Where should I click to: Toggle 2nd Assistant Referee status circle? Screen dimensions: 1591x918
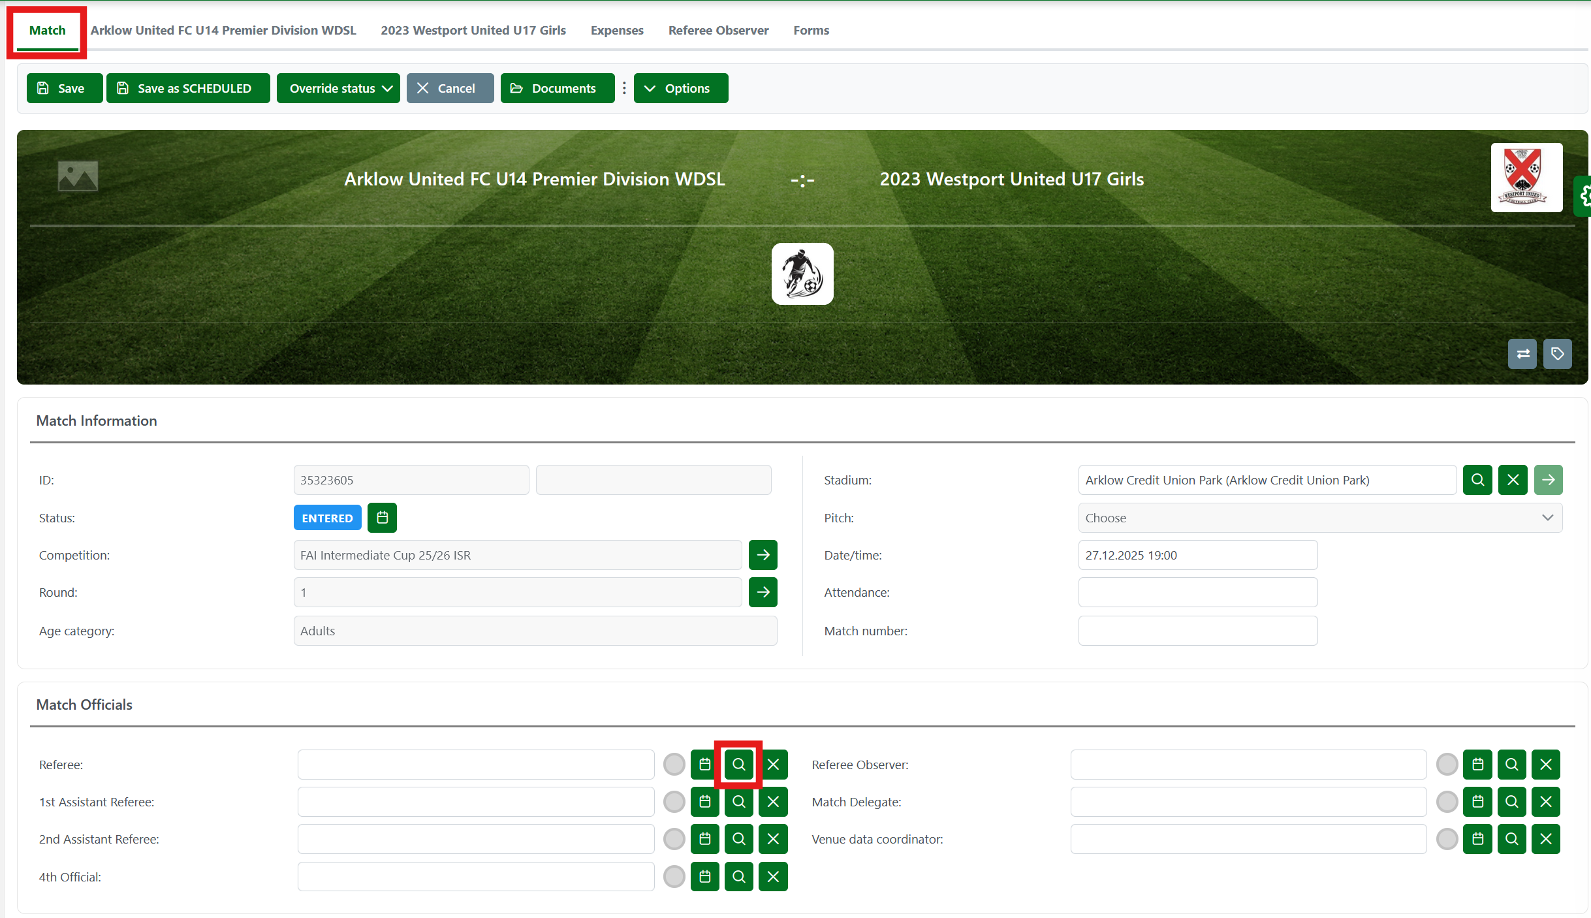[x=674, y=839]
